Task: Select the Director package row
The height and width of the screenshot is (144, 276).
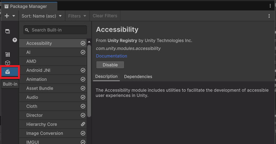Action: [x=53, y=115]
